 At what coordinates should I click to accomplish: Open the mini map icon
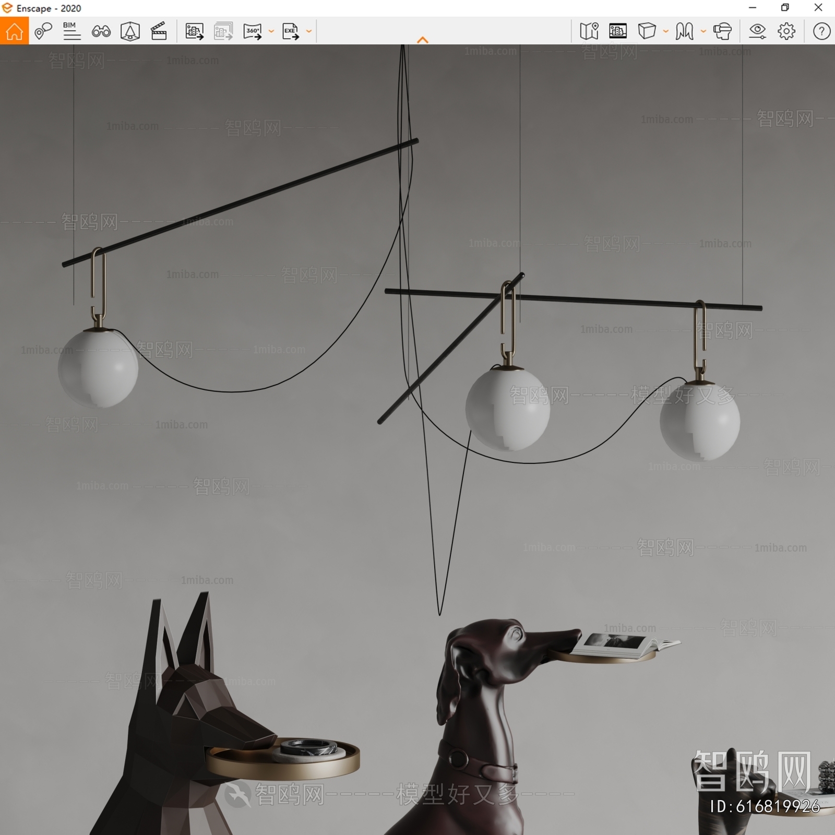(x=589, y=31)
